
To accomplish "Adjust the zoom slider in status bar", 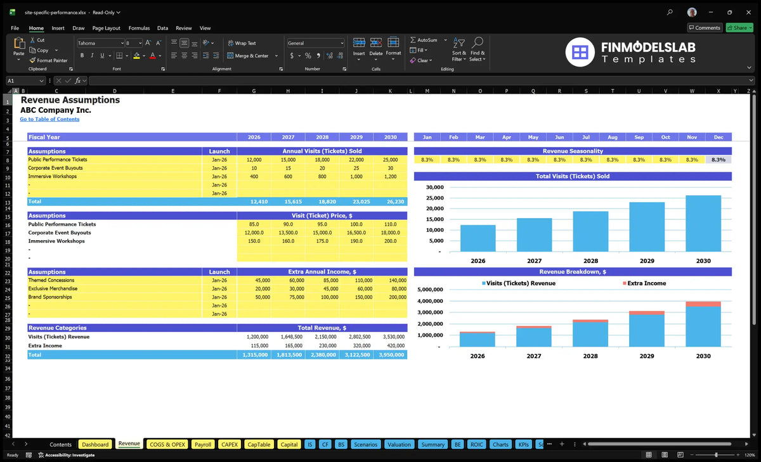I will [x=716, y=454].
